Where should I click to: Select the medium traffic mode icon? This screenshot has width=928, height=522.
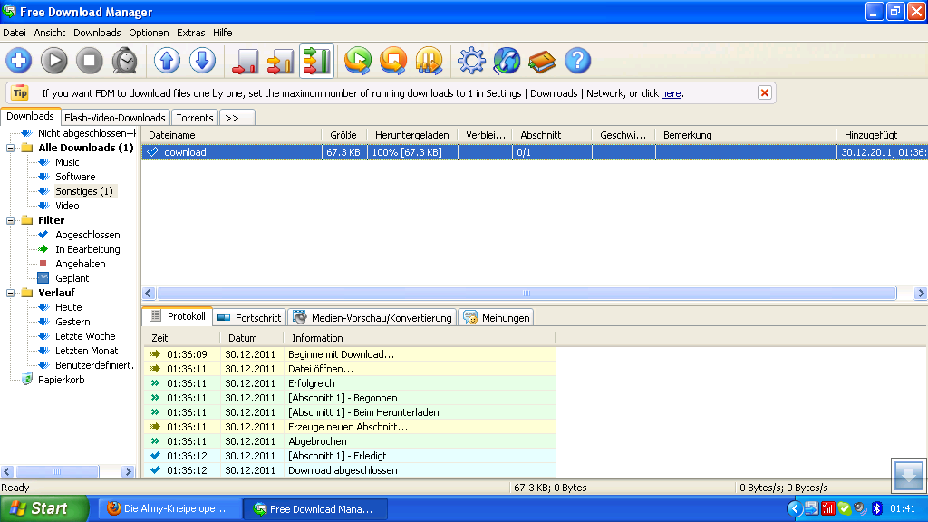pyautogui.click(x=281, y=61)
